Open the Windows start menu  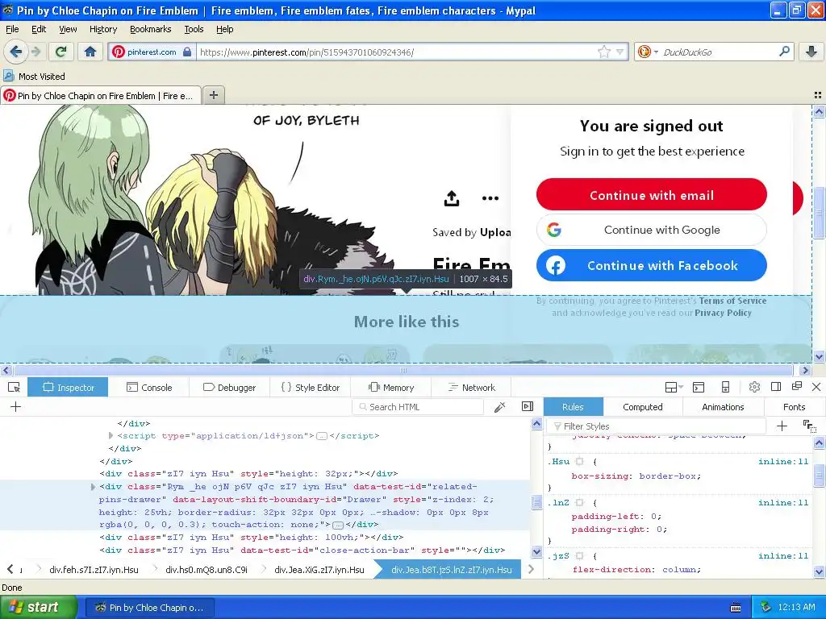39,607
